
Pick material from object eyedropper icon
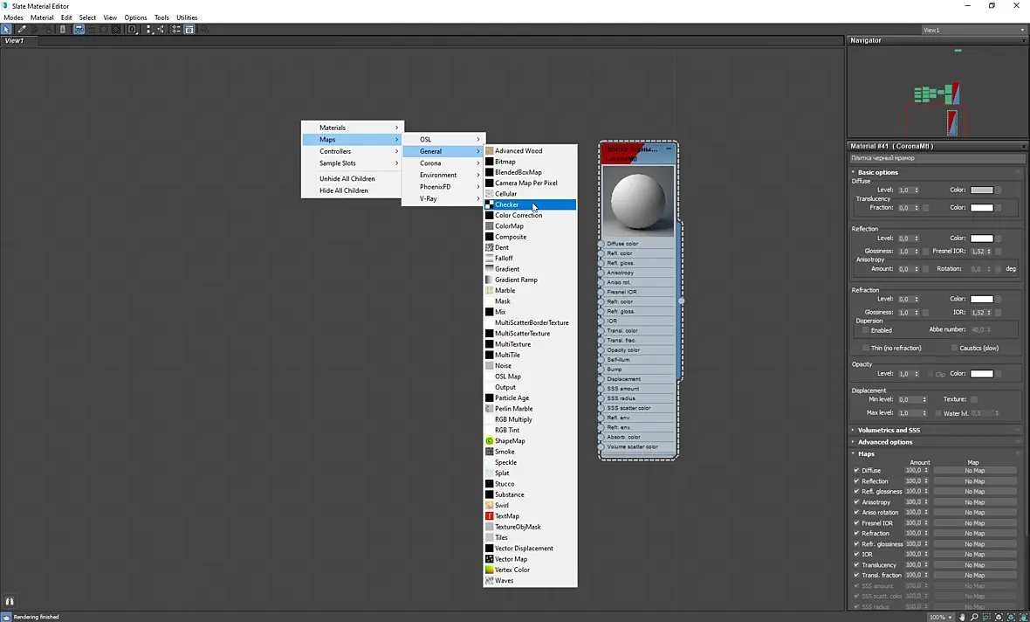[x=22, y=30]
